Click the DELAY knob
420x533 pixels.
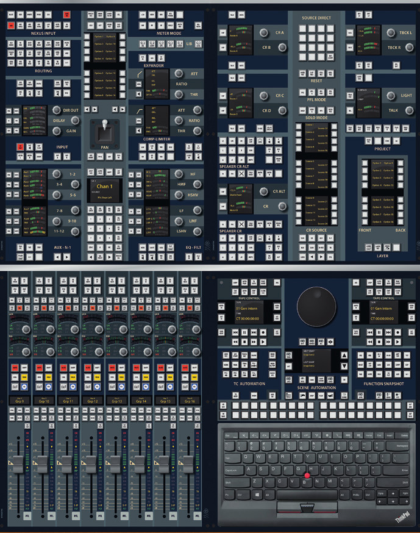pyautogui.click(x=75, y=120)
